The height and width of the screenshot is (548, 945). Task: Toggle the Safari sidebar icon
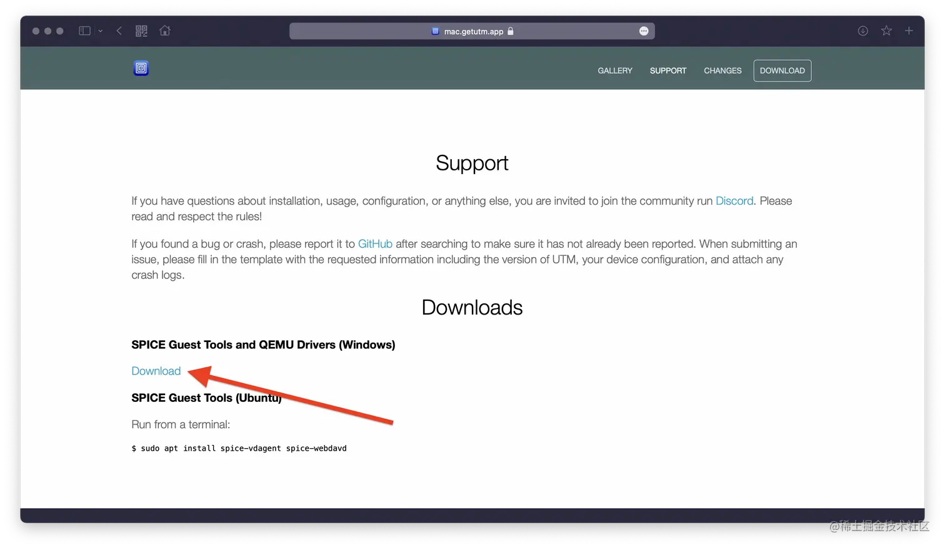[85, 31]
